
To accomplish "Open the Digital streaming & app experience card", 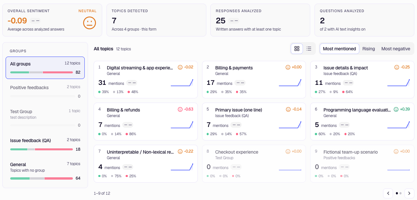I will [x=146, y=80].
